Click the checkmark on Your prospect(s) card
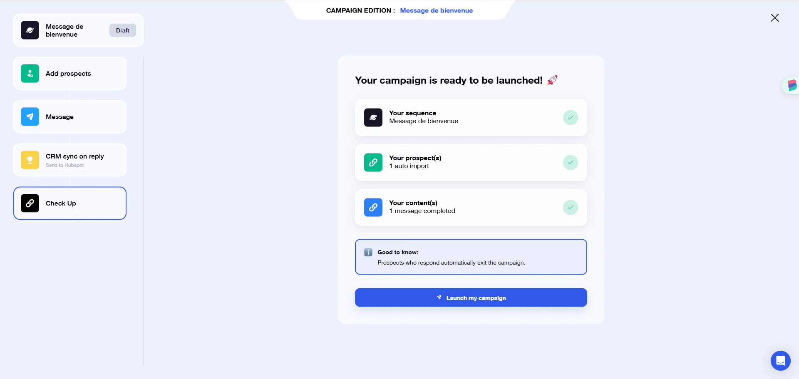Image resolution: width=799 pixels, height=379 pixels. (x=571, y=163)
